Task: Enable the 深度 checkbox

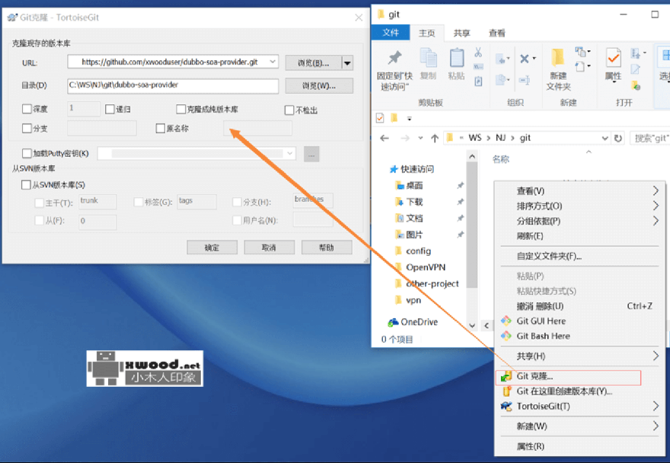Action: coord(27,109)
